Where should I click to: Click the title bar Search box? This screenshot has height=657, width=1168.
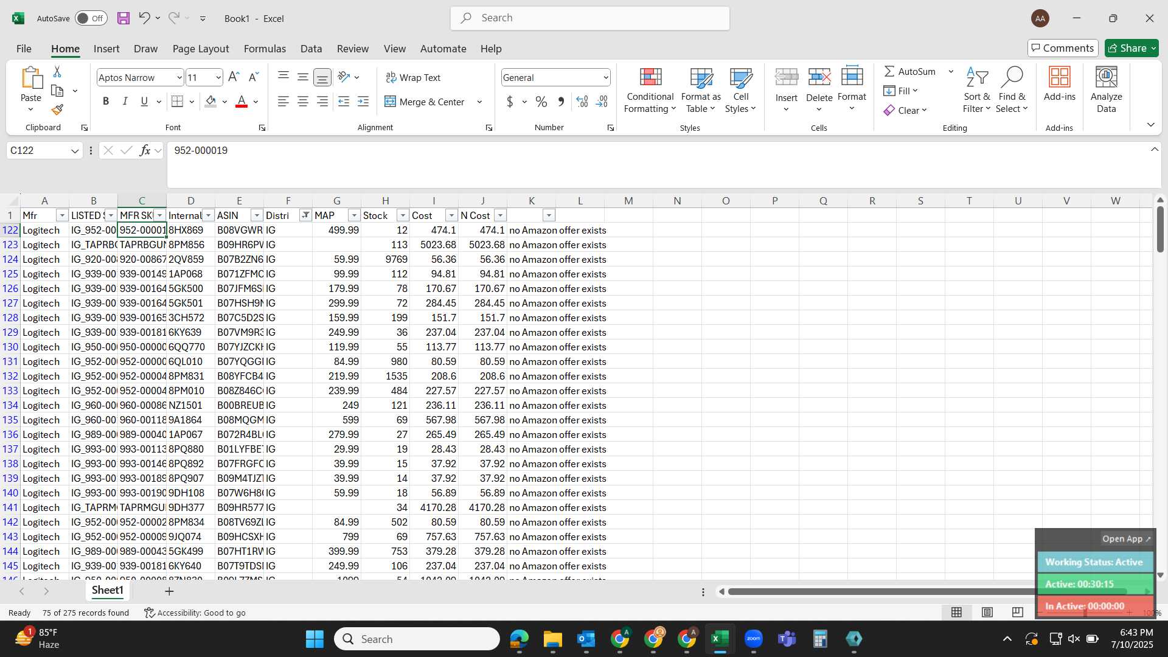[590, 18]
